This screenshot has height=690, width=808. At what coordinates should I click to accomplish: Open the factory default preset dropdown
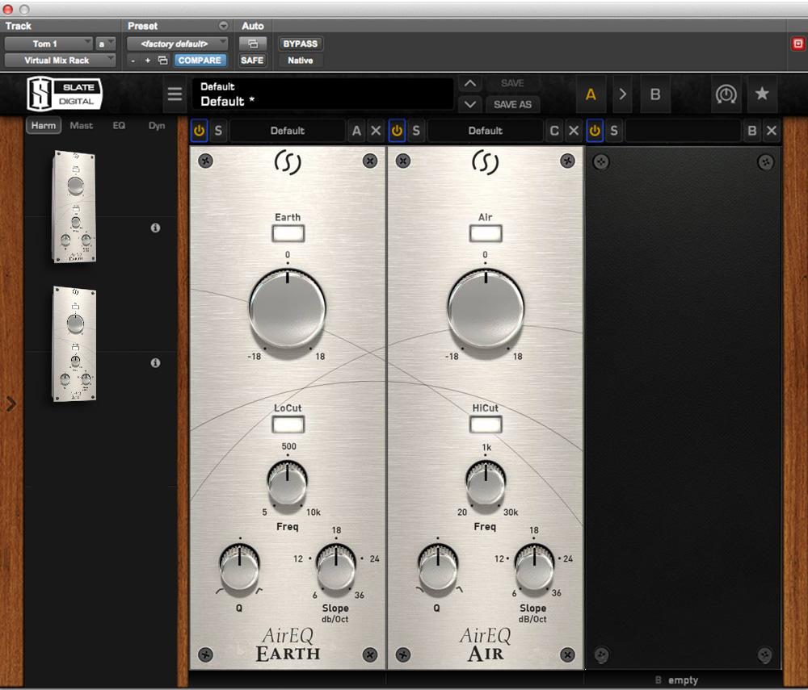[177, 44]
